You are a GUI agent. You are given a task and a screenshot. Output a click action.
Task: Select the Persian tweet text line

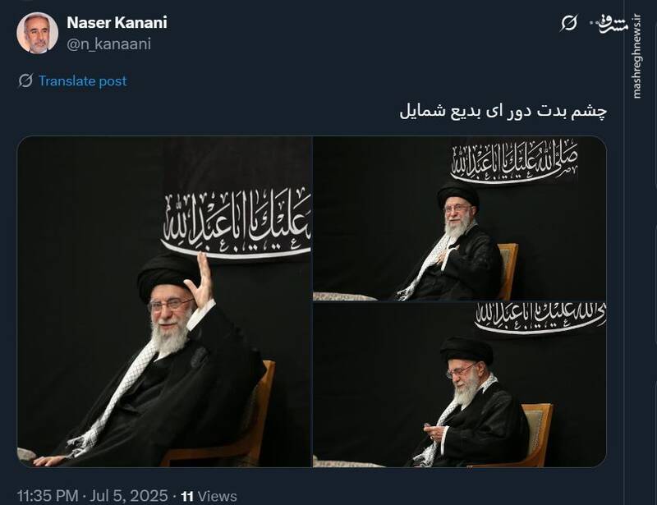tap(503, 112)
